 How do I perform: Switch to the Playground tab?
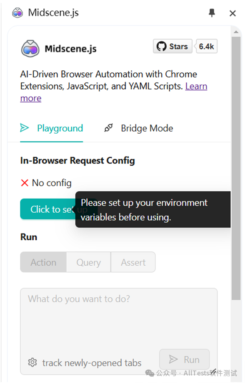[52, 128]
